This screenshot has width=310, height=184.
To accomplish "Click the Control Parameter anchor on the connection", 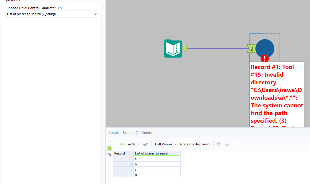I will pyautogui.click(x=251, y=48).
